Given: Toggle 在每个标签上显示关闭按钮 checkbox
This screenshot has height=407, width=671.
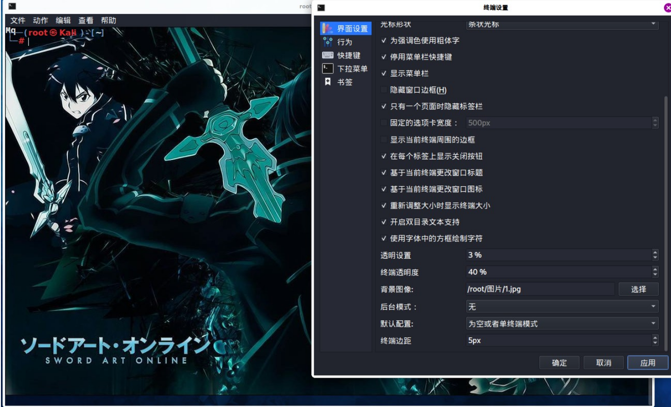Looking at the screenshot, I should tap(384, 156).
